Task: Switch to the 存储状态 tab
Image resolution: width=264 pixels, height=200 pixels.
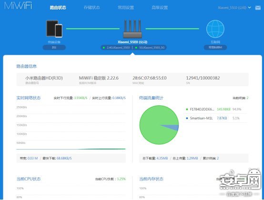Action: pos(92,8)
